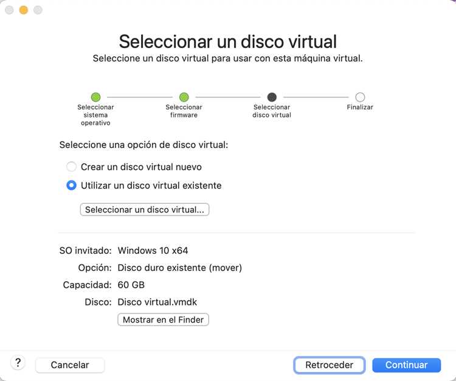The width and height of the screenshot is (456, 381).
Task: Click the 'Seleccionar firmware' green step indicator
Action: (184, 97)
